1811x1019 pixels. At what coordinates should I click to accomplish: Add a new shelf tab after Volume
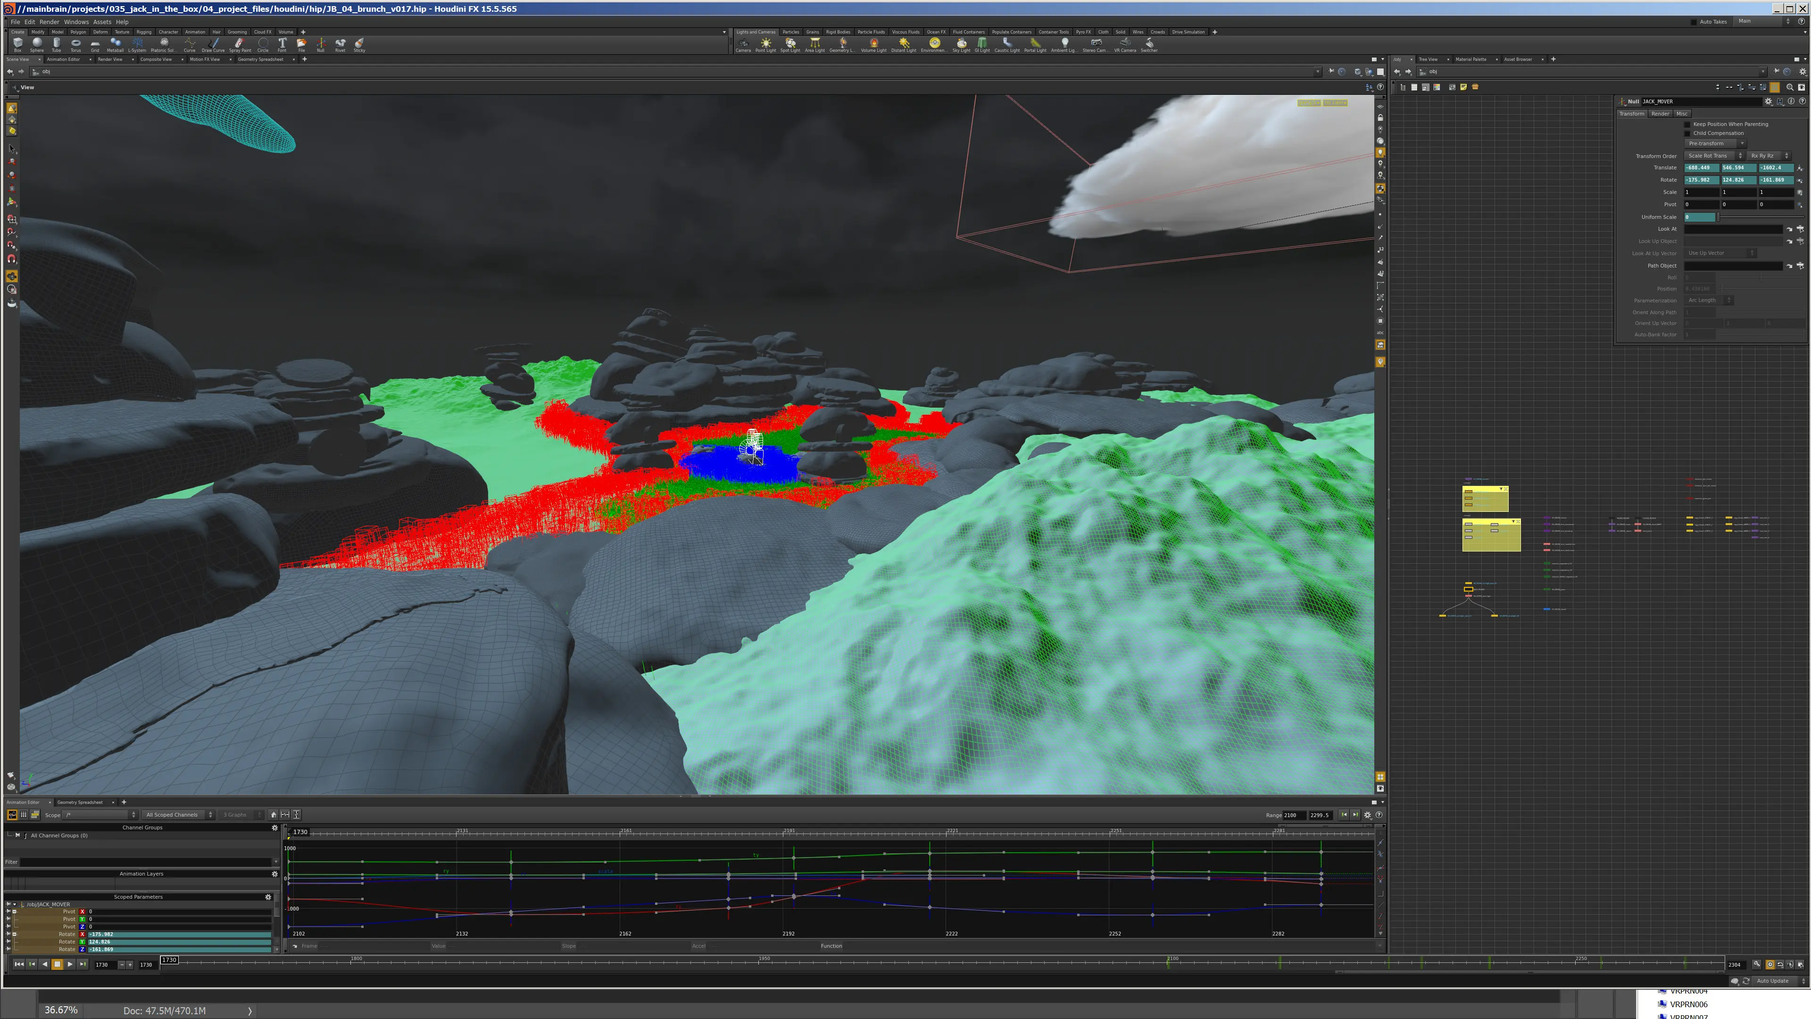303,32
